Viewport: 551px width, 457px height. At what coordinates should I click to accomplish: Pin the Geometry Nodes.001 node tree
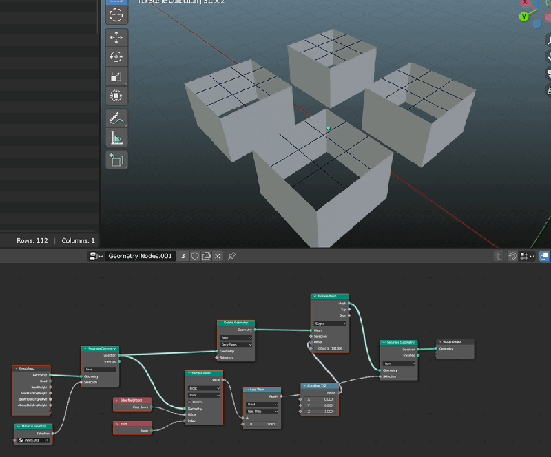tap(231, 256)
